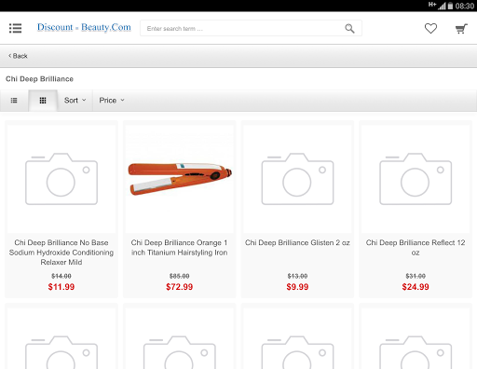Click the placeholder image above Reflect 12 oz
Screen dimensions: 477x369
point(416,179)
